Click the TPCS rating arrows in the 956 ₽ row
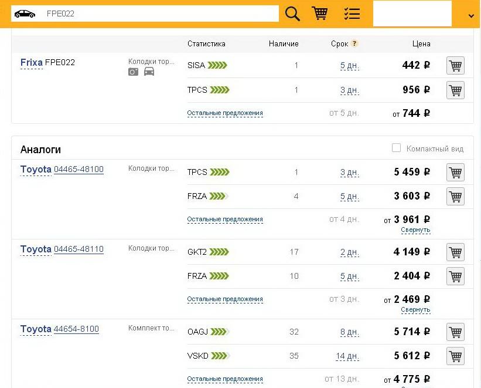This screenshot has width=481, height=388. (x=220, y=90)
